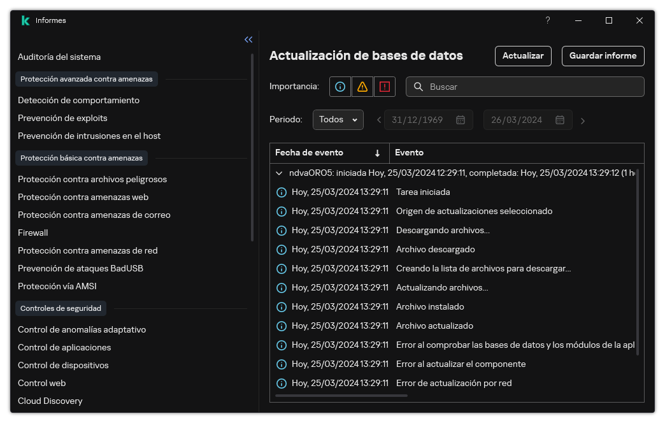The width and height of the screenshot is (665, 423).
Task: Open the Auditoría del sistema report
Action: [x=59, y=57]
